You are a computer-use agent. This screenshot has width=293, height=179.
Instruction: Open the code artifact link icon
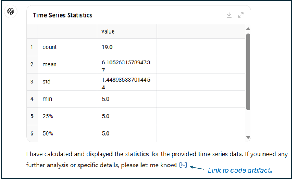[x=183, y=165]
